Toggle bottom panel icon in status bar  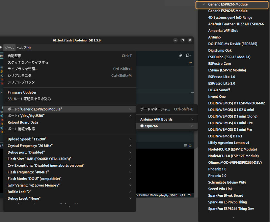coord(189,195)
